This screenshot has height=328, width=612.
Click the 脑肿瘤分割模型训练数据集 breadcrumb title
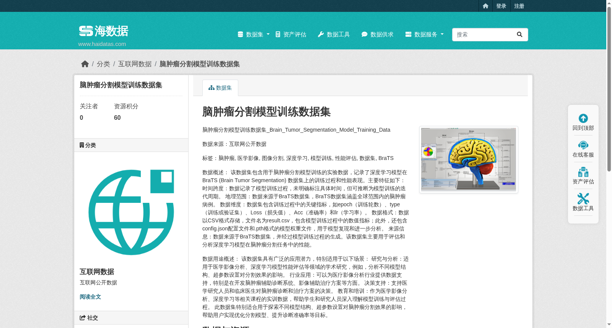tap(200, 64)
